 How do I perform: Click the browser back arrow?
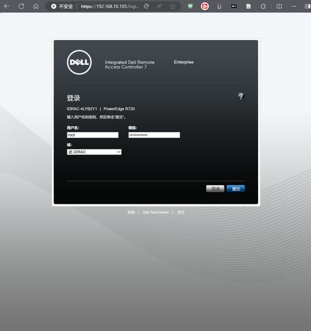pyautogui.click(x=6, y=6)
